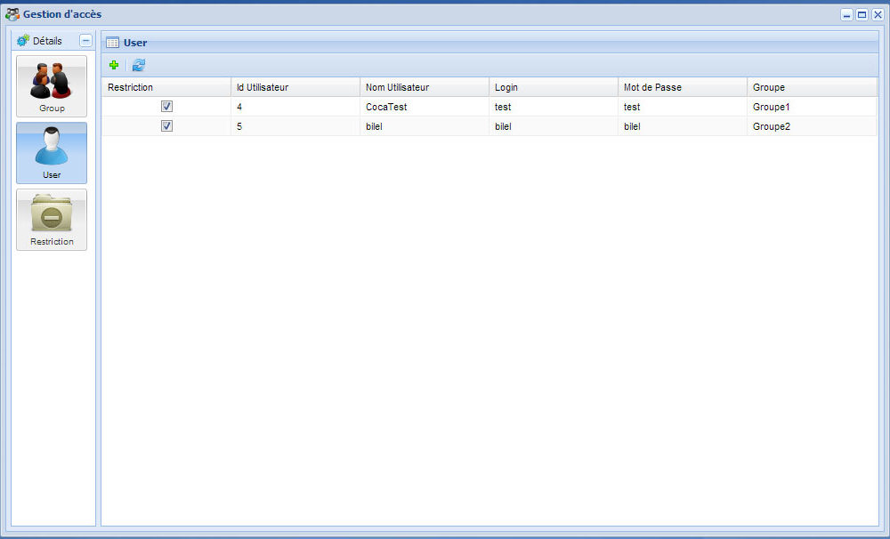This screenshot has width=890, height=539.
Task: Click the refresh icon in the toolbar
Action: [139, 65]
